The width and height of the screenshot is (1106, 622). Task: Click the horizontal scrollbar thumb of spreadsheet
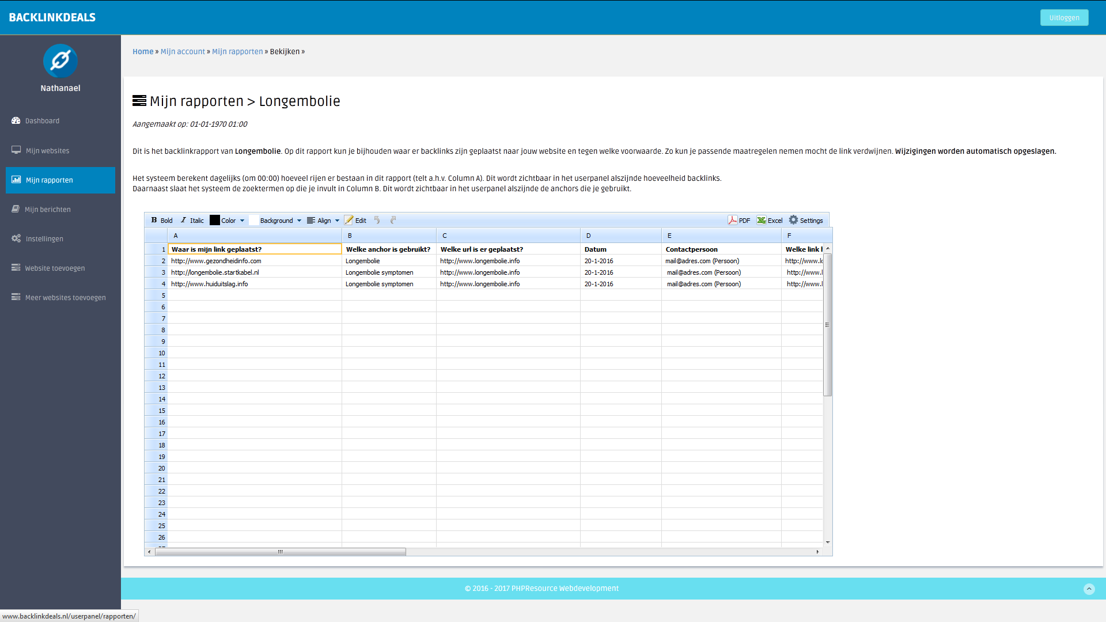(281, 552)
